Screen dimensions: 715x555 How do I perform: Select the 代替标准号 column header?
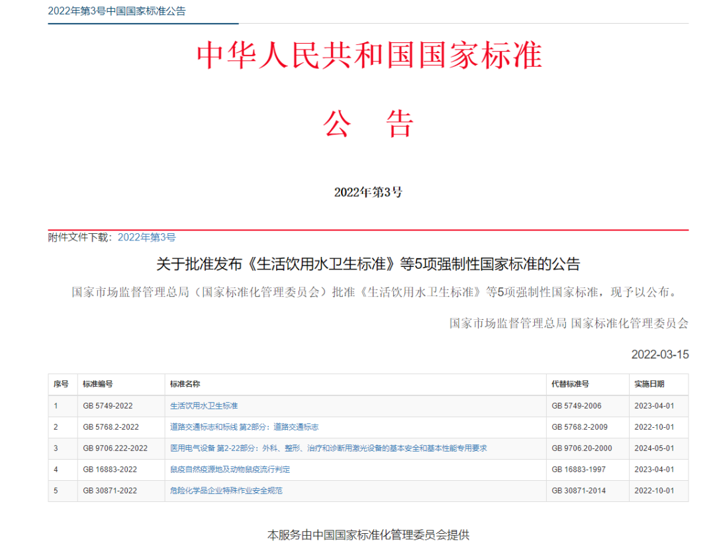coord(570,384)
